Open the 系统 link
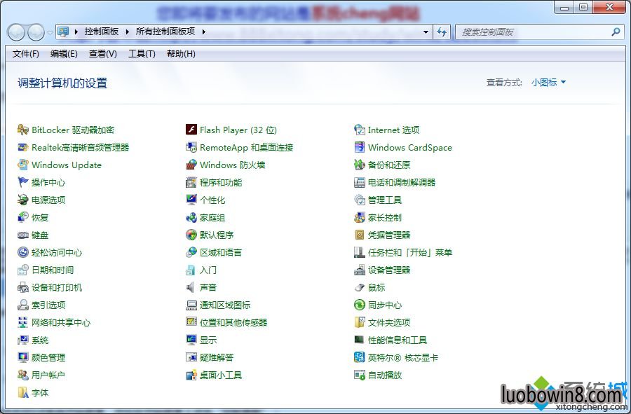 point(40,340)
